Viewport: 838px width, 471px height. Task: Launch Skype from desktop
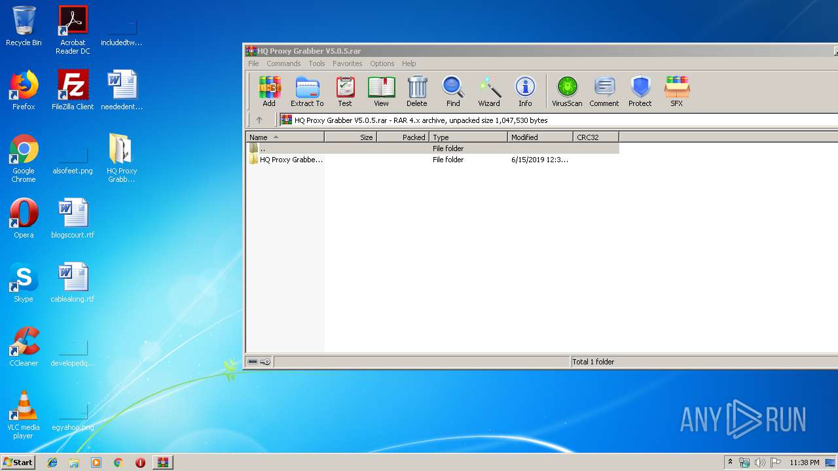coord(24,283)
